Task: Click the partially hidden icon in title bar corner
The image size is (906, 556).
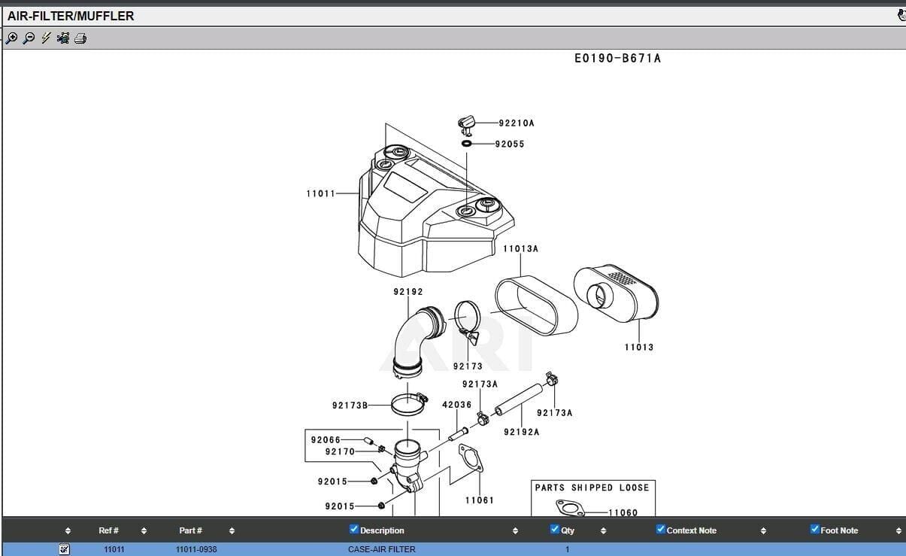Action: click(901, 15)
